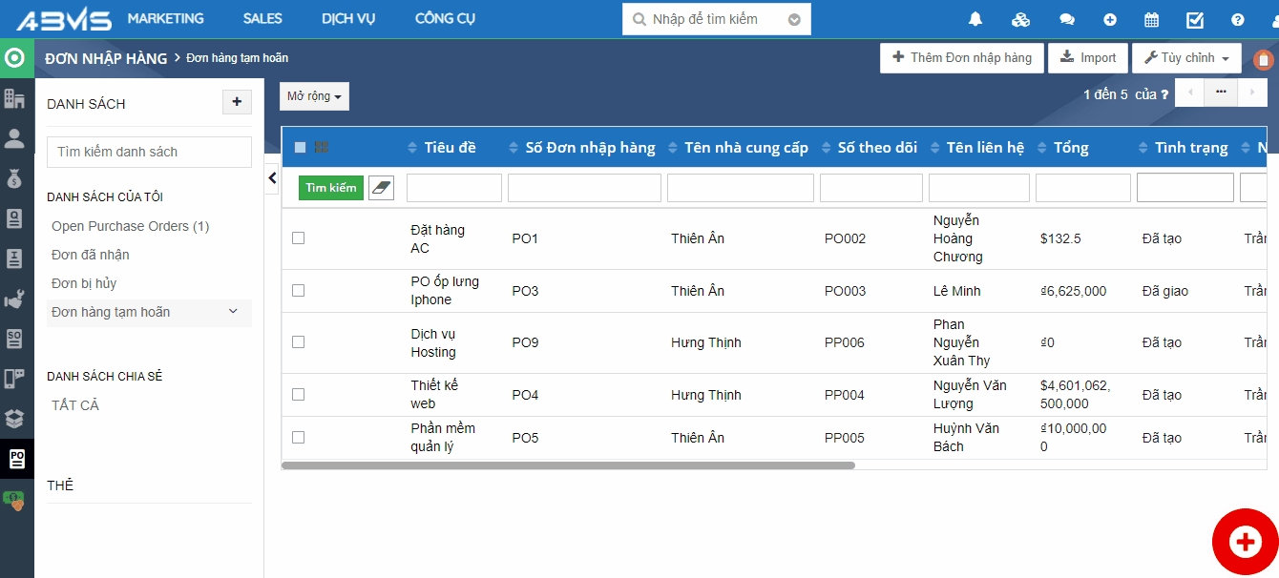Click the horizontal table scrollbar
Image resolution: width=1279 pixels, height=578 pixels.
point(569,465)
